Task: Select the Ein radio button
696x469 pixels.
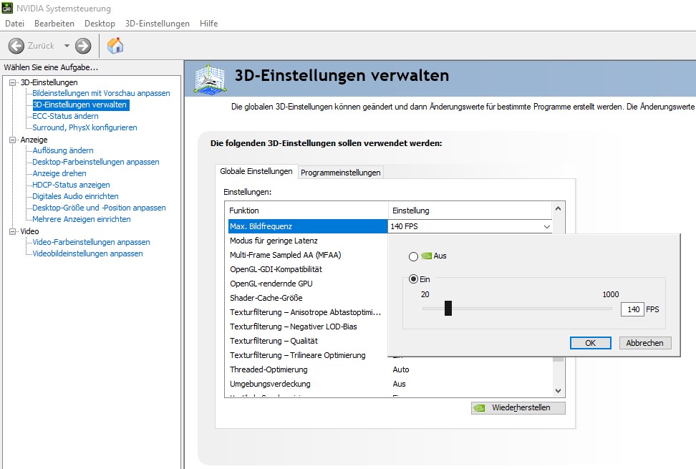Action: [413, 279]
